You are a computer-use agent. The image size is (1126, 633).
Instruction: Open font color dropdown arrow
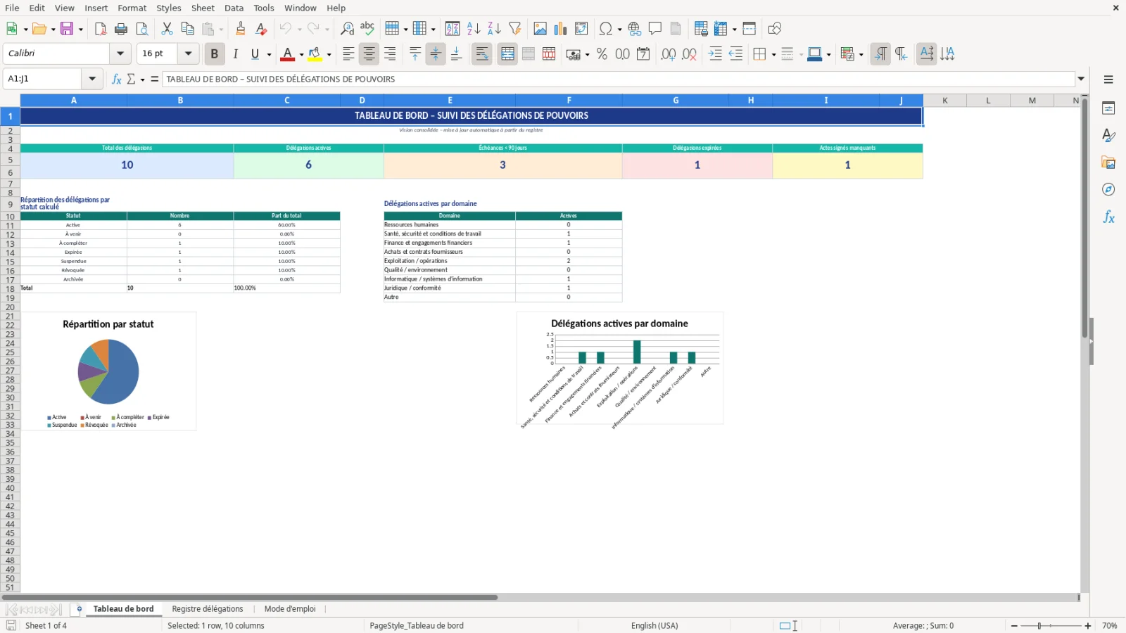(x=301, y=55)
